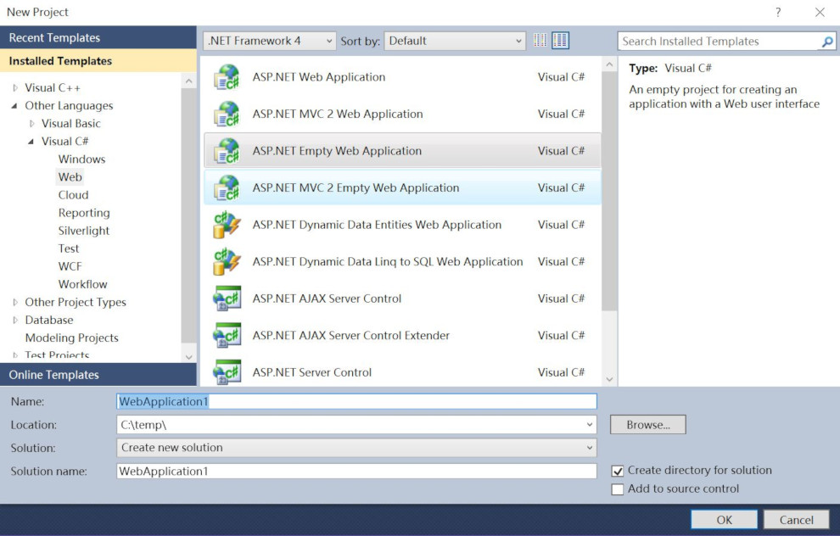
Task: Switch to the Online Templates section
Action: point(53,374)
